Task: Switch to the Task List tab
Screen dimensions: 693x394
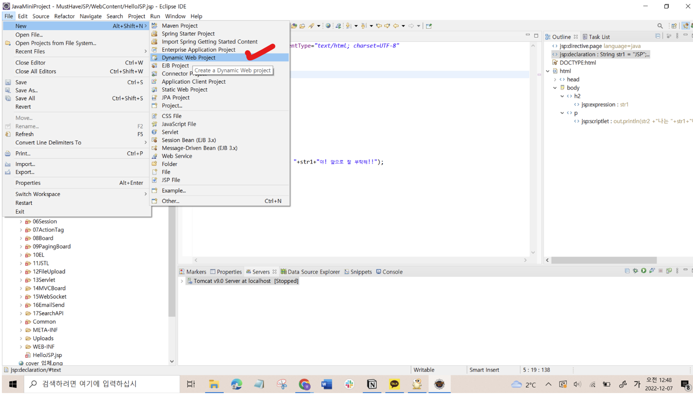Action: 596,37
